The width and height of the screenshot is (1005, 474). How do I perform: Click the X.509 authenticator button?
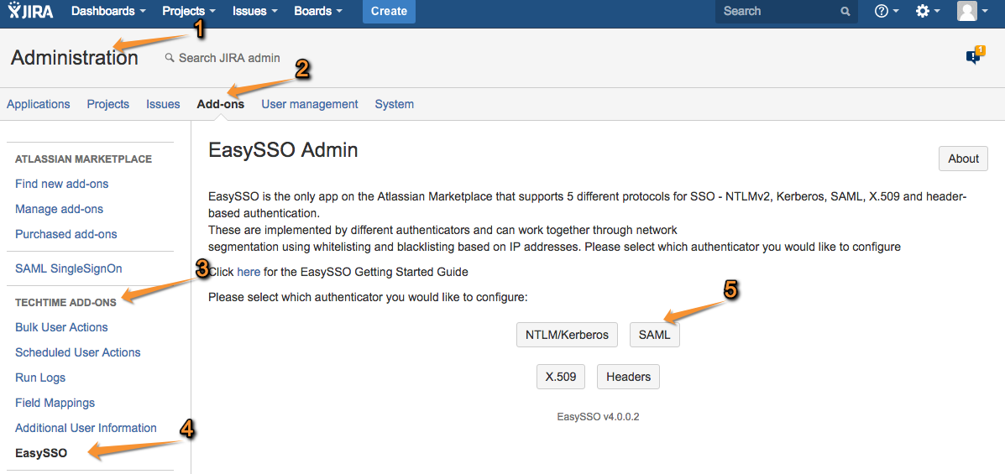(561, 377)
